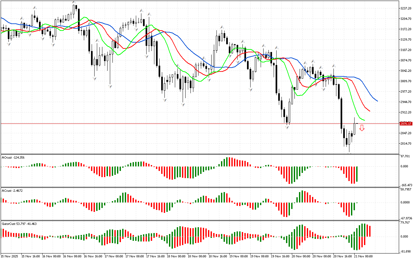Click the 2814.70 price scale value
This screenshot has height=260, width=416.
point(406,143)
